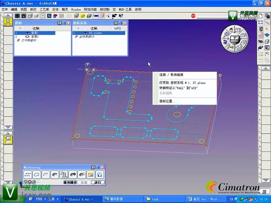The width and height of the screenshot is (271, 203).
Task: Click the 排列操作 button
Action: 70,182
